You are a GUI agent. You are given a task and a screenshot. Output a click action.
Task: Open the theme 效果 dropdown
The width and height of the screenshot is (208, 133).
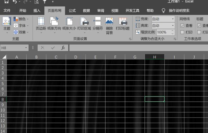click(x=21, y=32)
